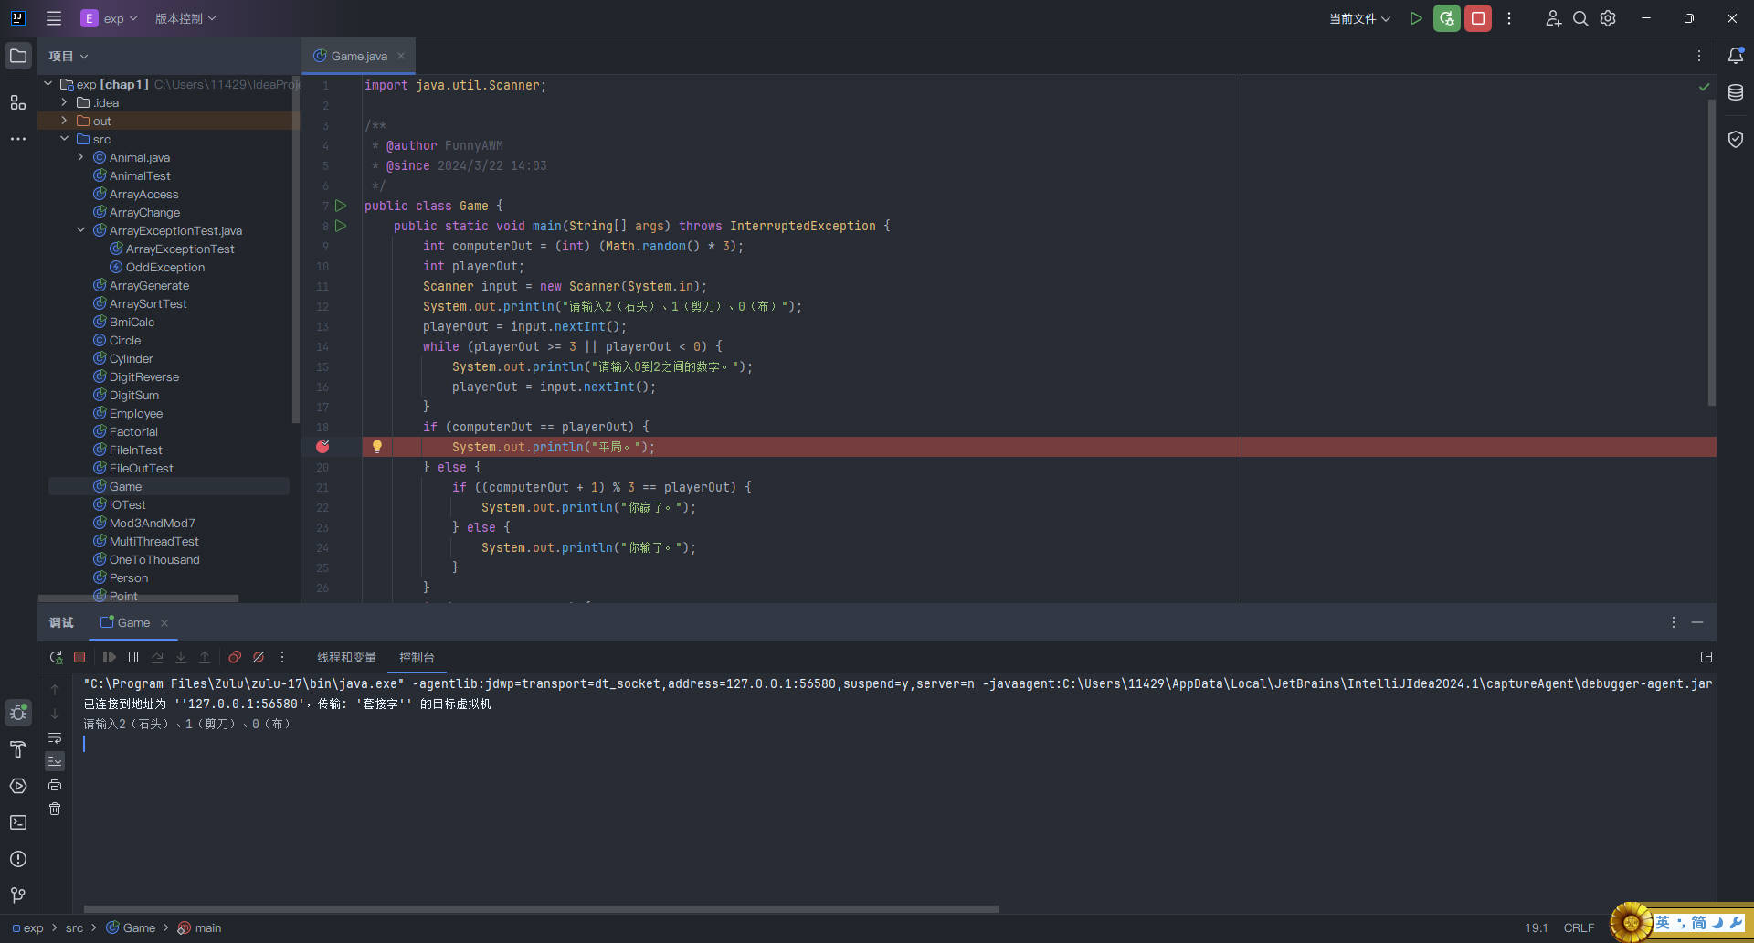Print the console output
Screen dimensions: 1754x943
click(x=55, y=785)
